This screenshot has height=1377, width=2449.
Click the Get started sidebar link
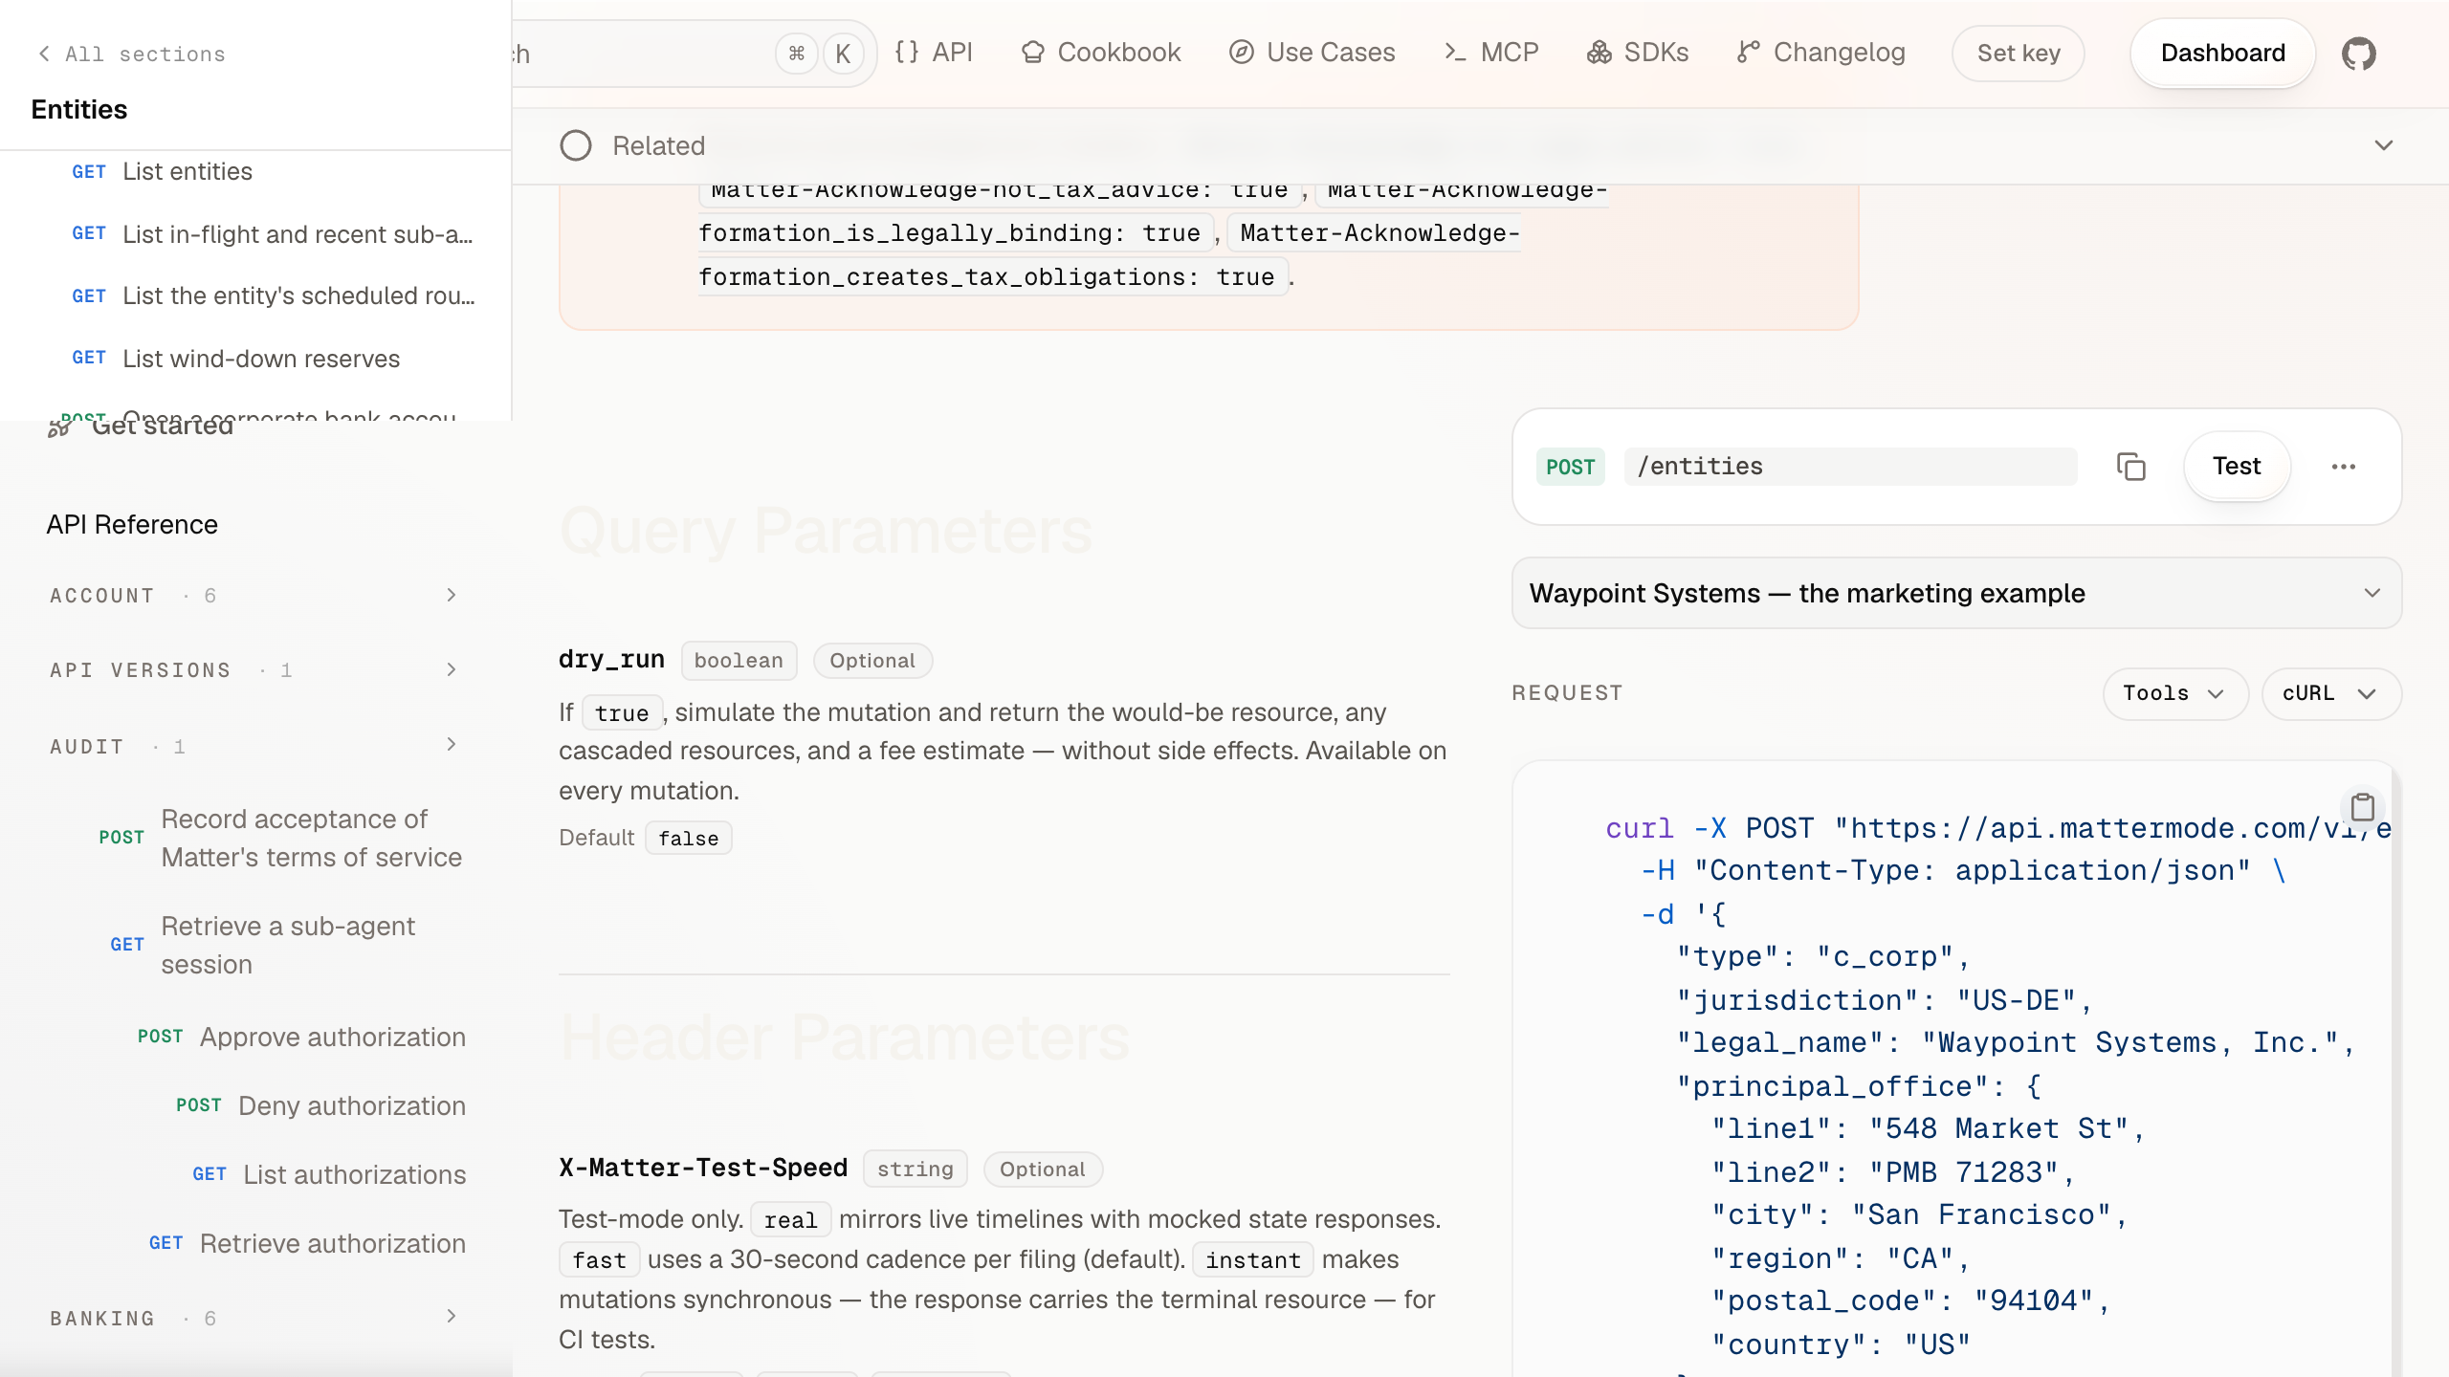pyautogui.click(x=140, y=426)
